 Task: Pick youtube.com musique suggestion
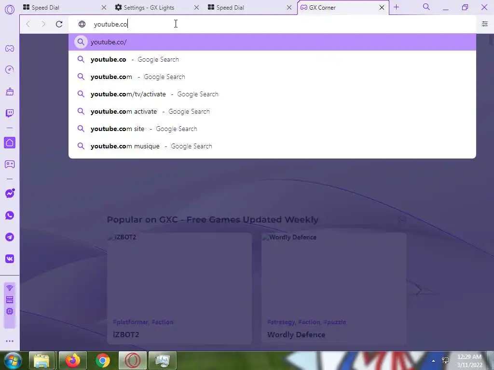pyautogui.click(x=272, y=146)
